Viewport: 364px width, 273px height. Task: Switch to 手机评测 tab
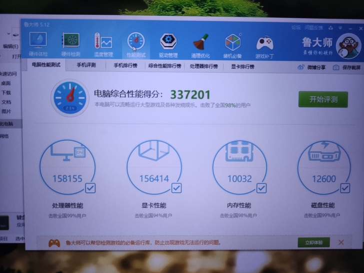tap(86, 65)
